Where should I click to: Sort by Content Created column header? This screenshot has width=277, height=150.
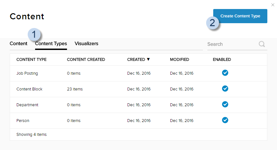(x=86, y=60)
